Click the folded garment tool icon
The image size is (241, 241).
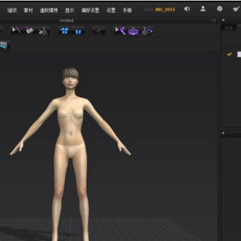30,31
